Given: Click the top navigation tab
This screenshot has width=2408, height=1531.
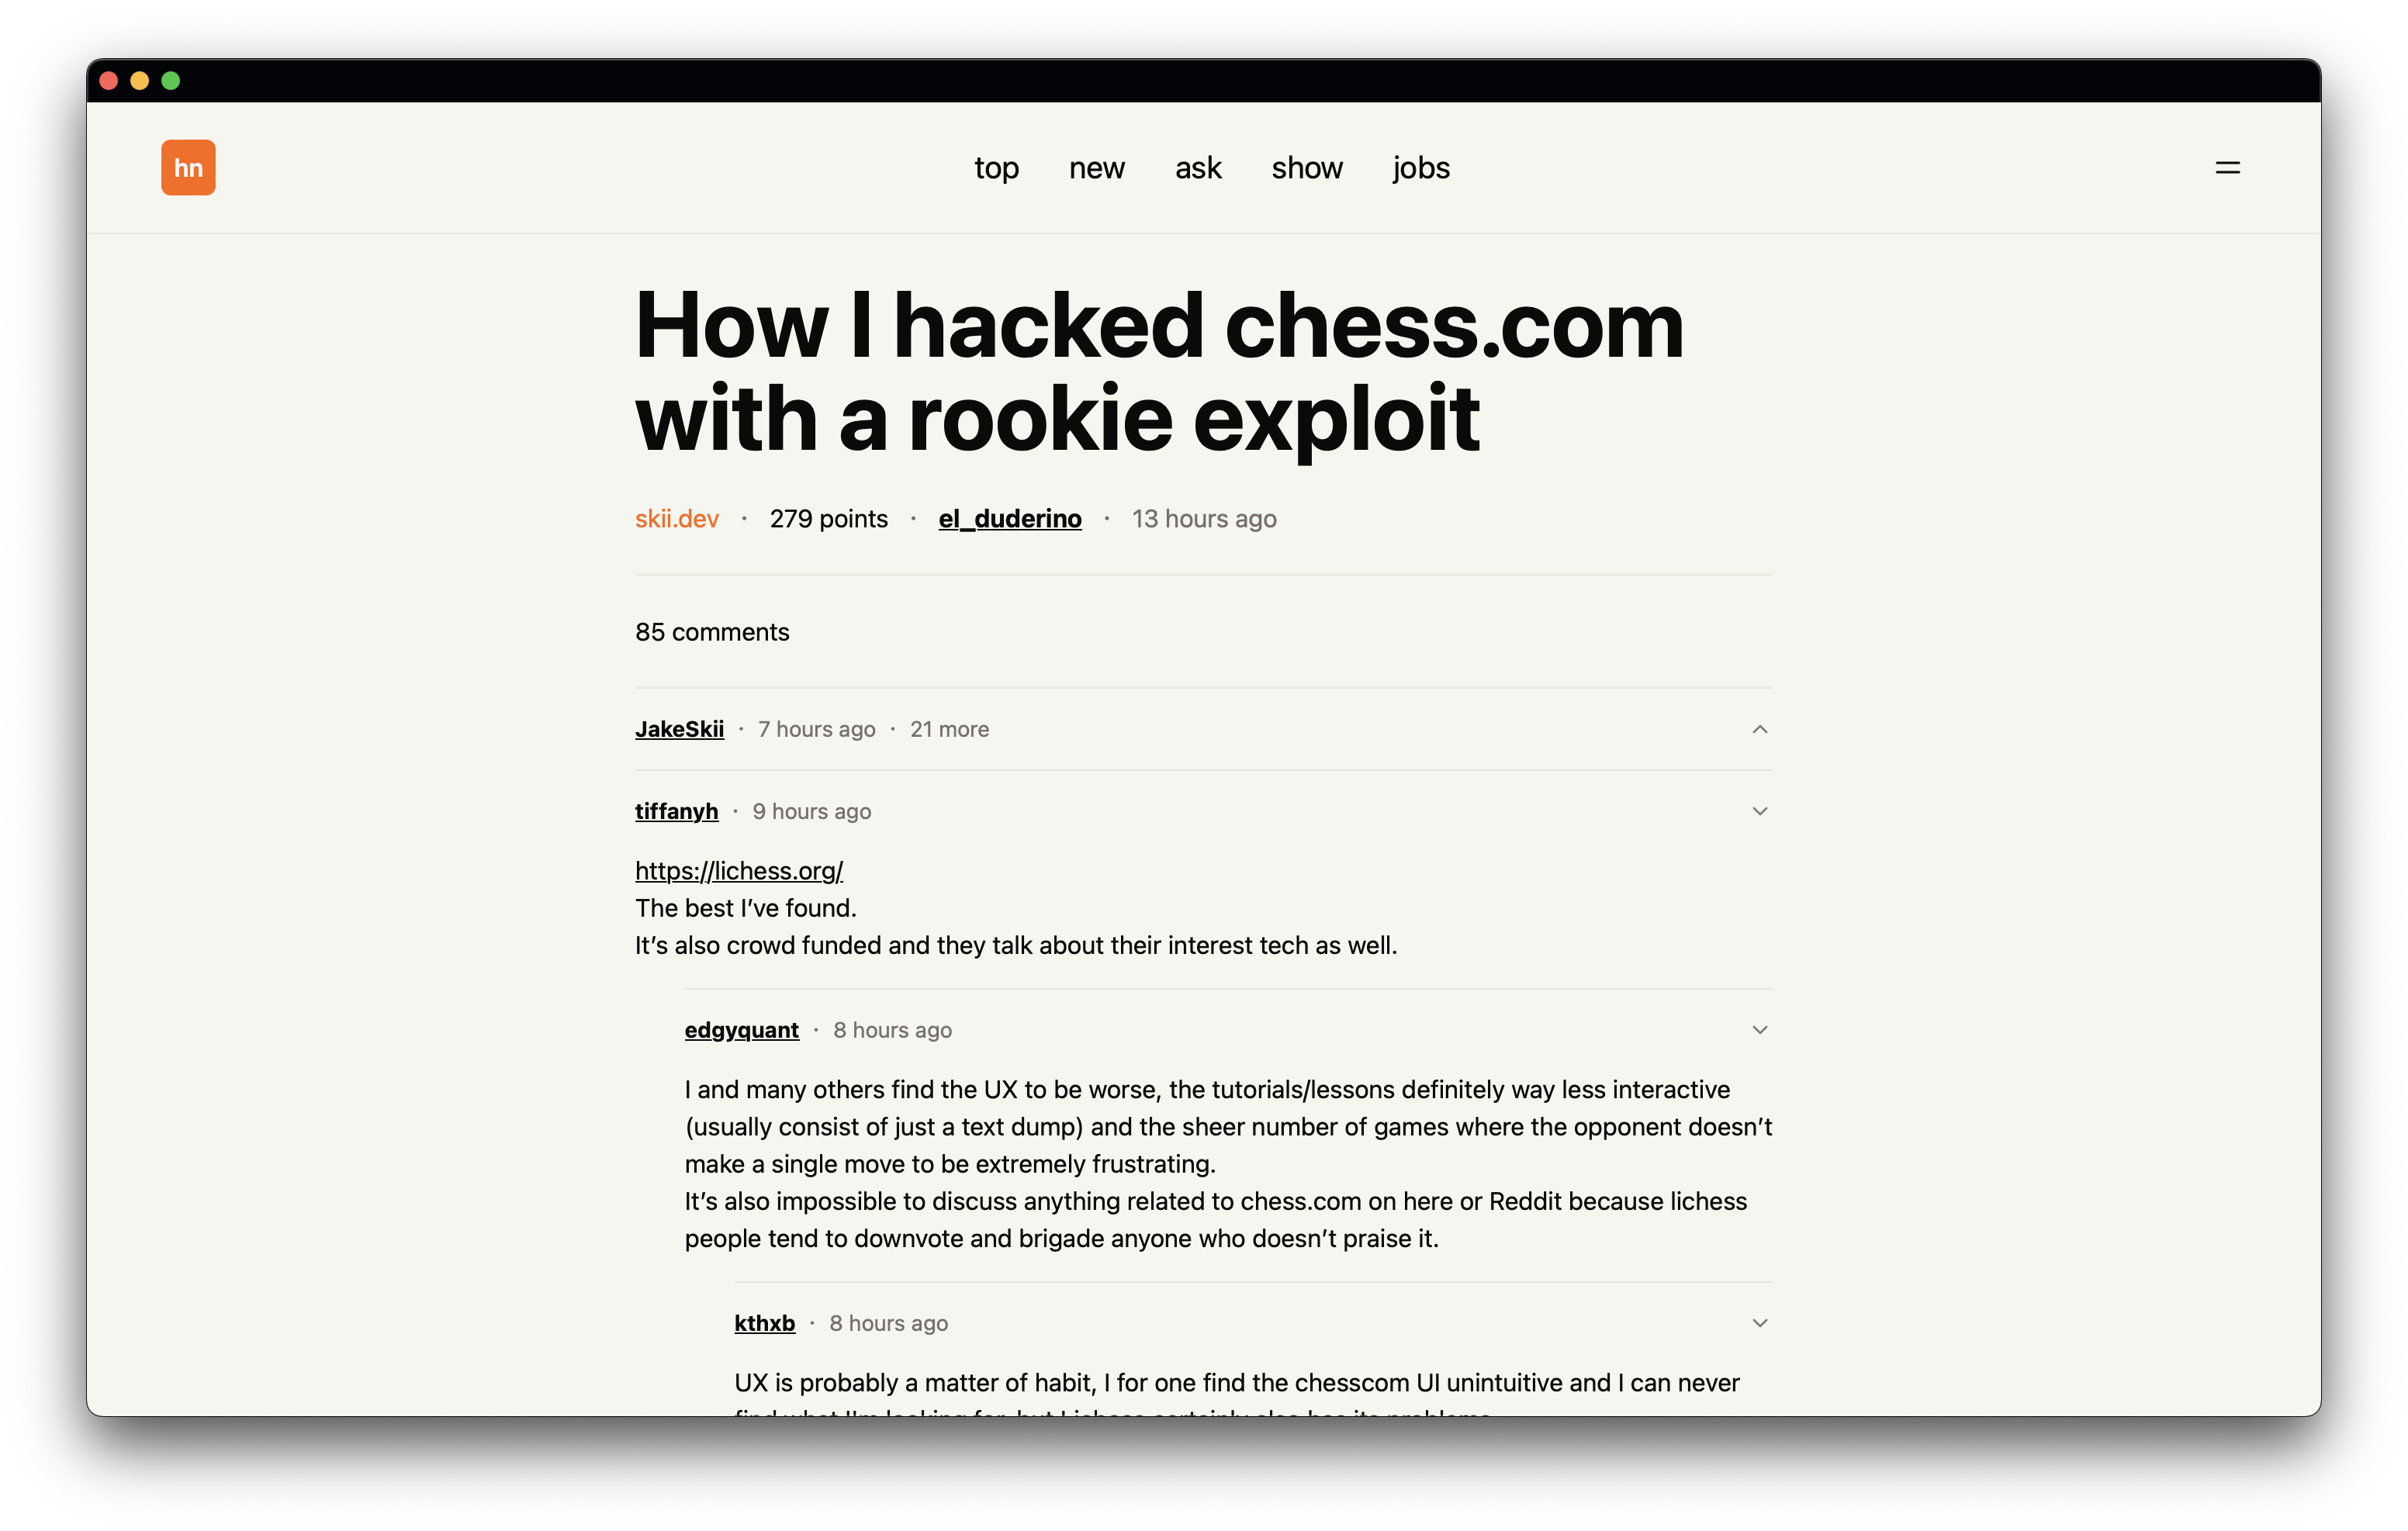Looking at the screenshot, I should coord(995,168).
